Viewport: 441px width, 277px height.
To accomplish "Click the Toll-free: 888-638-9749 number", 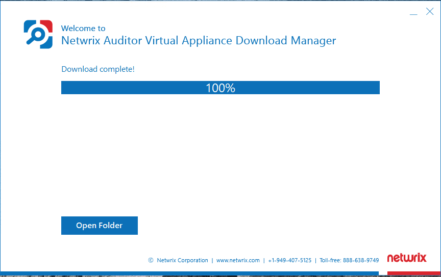I will point(349,260).
